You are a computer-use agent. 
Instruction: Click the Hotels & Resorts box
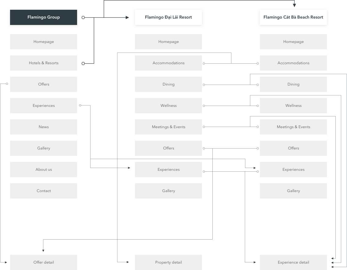(44, 63)
